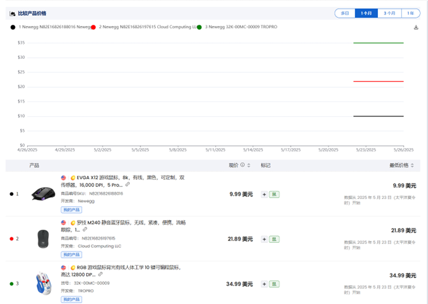This screenshot has height=304, width=428.
Task: Click the red dot marker of row 2
Action: pyautogui.click(x=12, y=239)
